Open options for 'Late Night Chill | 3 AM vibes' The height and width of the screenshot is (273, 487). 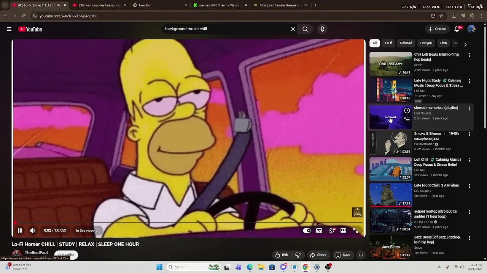(x=469, y=187)
